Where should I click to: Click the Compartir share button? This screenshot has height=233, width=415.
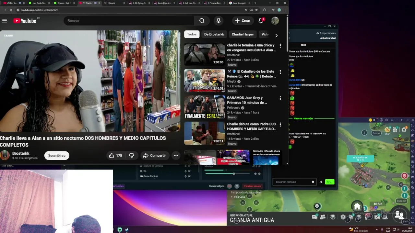point(155,156)
